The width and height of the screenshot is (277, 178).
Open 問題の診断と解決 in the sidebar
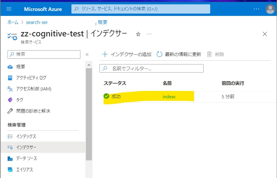click(33, 111)
